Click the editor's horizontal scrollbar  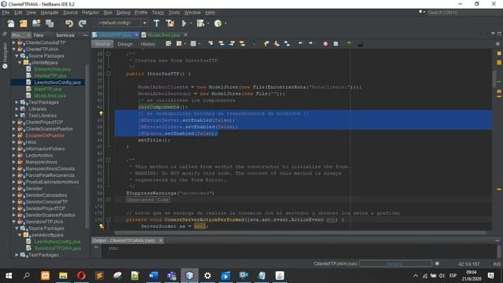pos(300,233)
